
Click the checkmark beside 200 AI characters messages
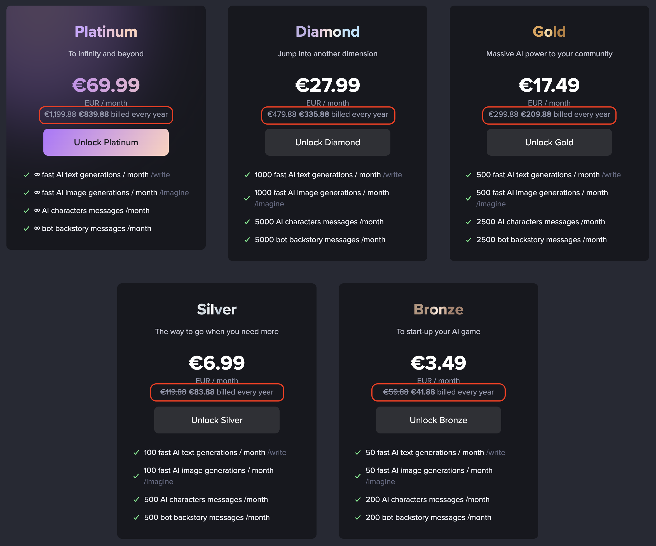(358, 500)
